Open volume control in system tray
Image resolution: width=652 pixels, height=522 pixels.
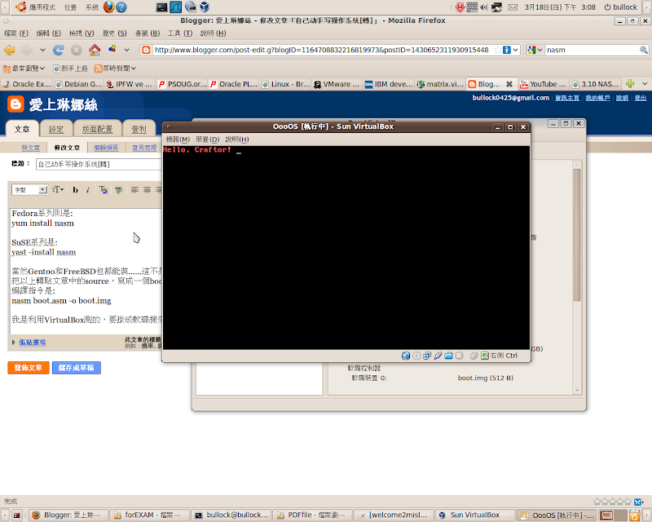click(484, 7)
